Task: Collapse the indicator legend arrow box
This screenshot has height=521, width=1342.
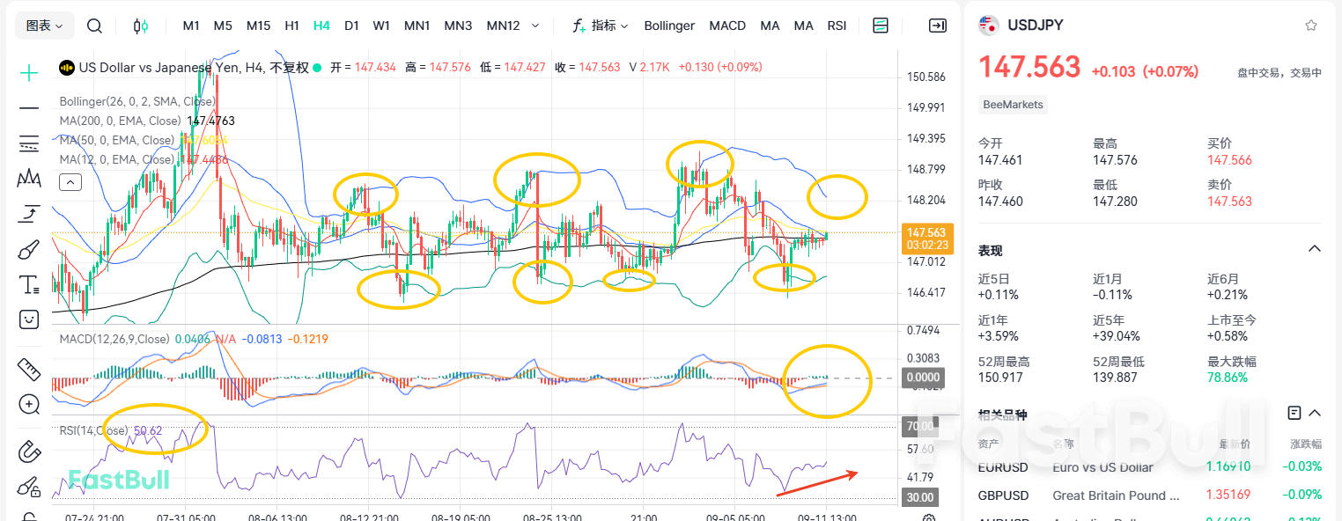Action: point(70,183)
